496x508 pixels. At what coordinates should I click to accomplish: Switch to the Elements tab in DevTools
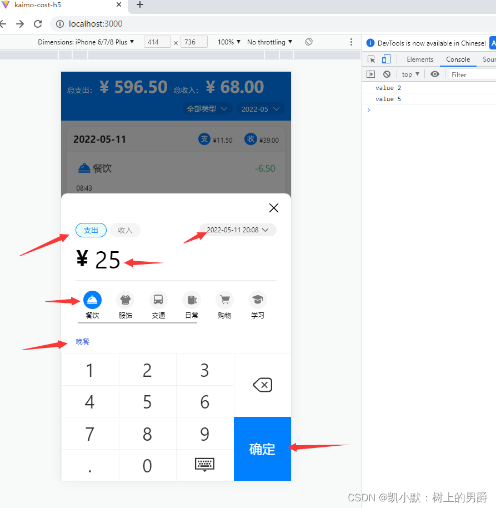click(420, 59)
